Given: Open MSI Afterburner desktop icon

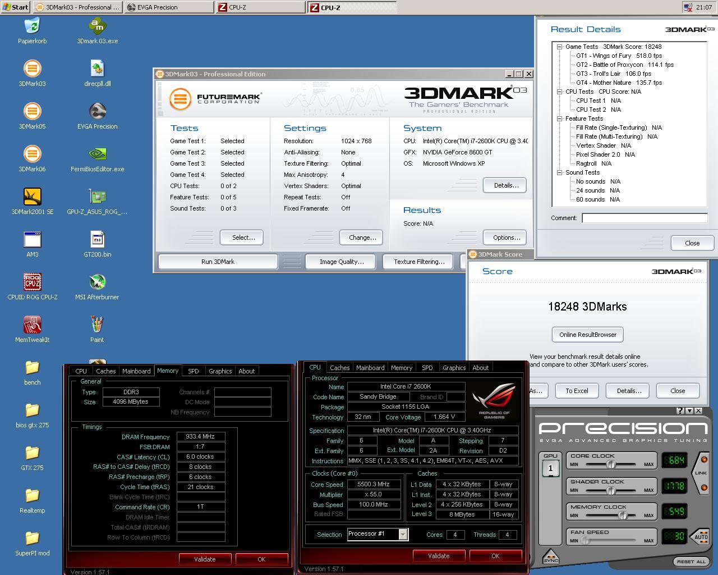Looking at the screenshot, I should (x=97, y=287).
